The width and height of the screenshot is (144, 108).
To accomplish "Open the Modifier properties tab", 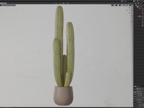I will pyautogui.click(x=135, y=106).
